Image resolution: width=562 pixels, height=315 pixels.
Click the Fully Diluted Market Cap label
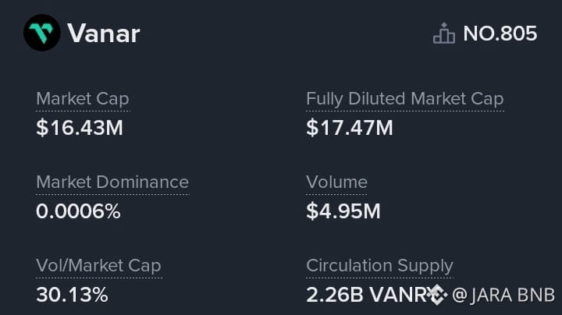click(x=404, y=99)
